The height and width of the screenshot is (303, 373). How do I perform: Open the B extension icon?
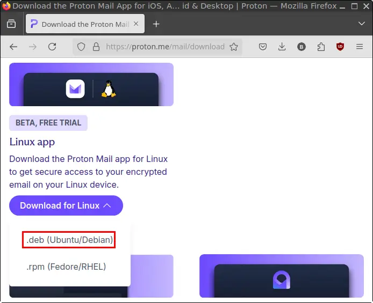click(302, 47)
